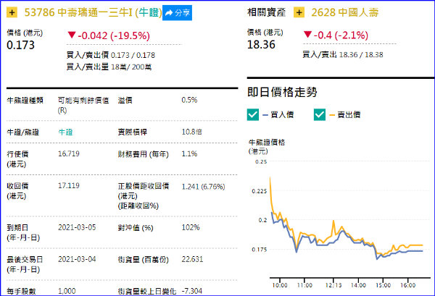
Task: Select related asset bid/ask 18.36 / 18.38
Action: tap(361, 54)
